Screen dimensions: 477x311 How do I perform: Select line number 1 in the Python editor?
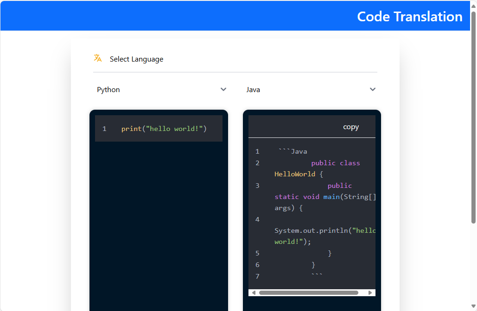pyautogui.click(x=104, y=128)
